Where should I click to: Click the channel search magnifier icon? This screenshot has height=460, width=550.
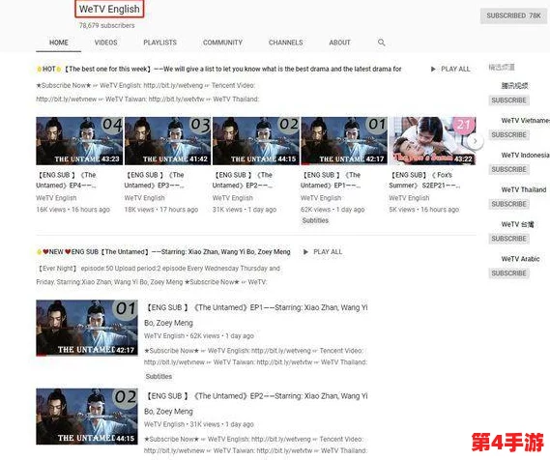click(x=381, y=43)
